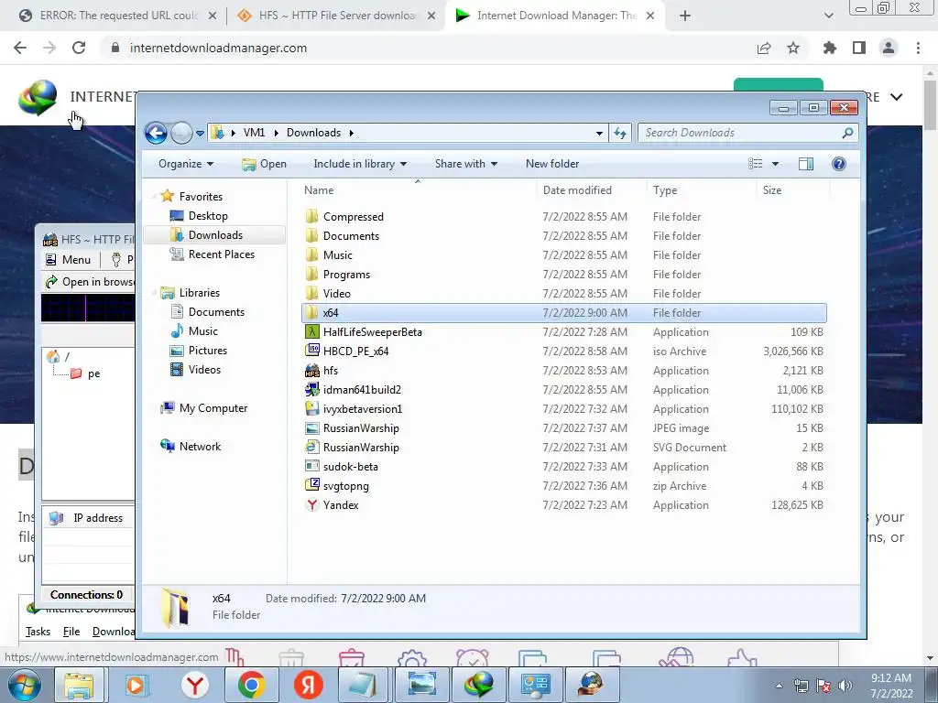Screen dimensions: 938x703
Task: Click New folder button
Action: pos(552,164)
